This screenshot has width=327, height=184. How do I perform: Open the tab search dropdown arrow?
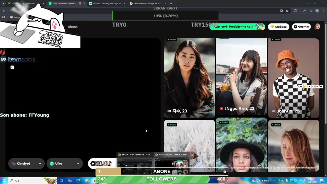(x=3, y=4)
